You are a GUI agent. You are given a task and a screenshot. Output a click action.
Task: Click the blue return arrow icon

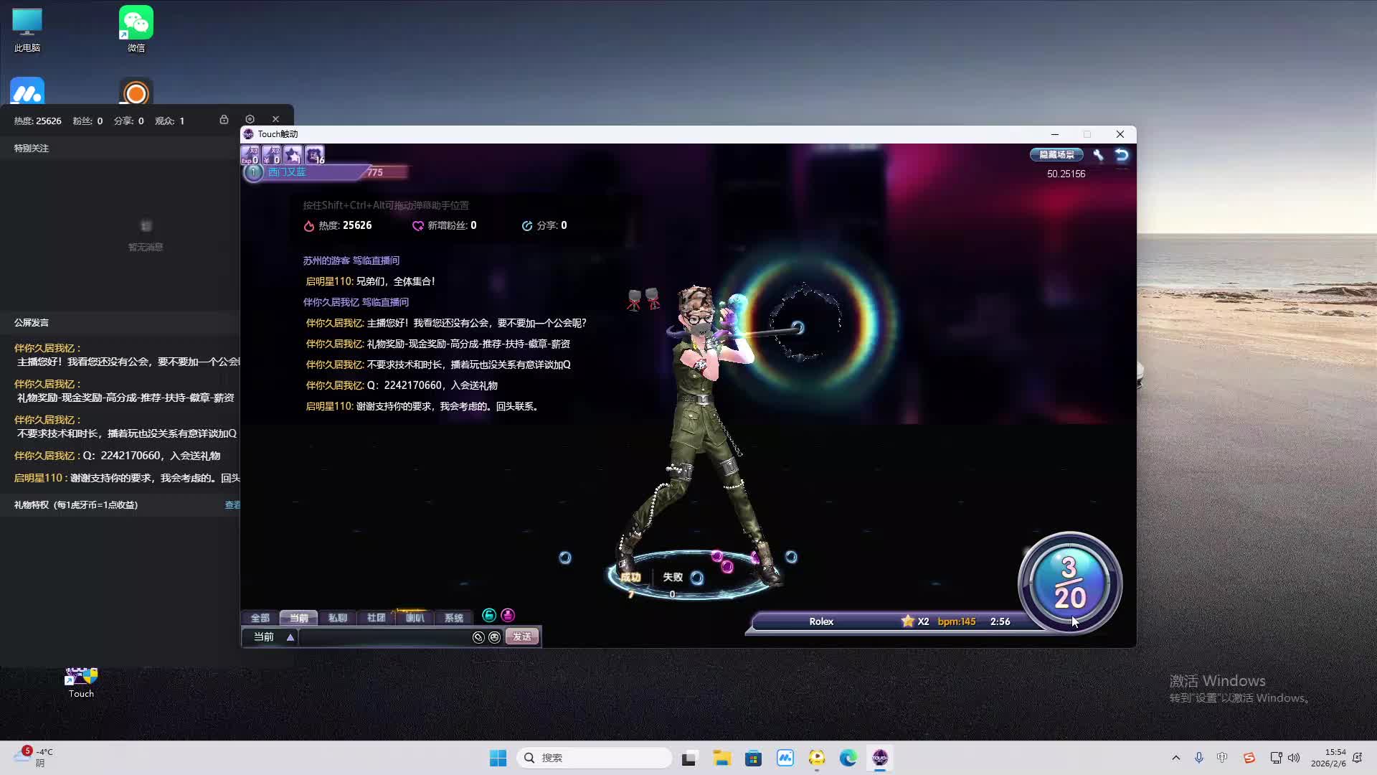[1122, 154]
